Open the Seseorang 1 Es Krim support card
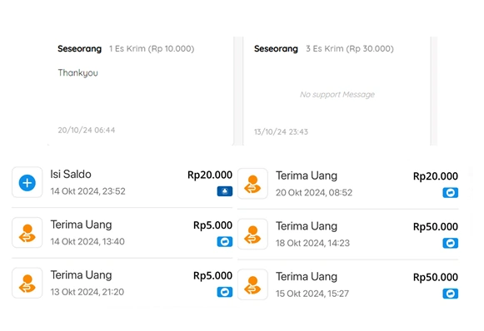 pos(141,91)
